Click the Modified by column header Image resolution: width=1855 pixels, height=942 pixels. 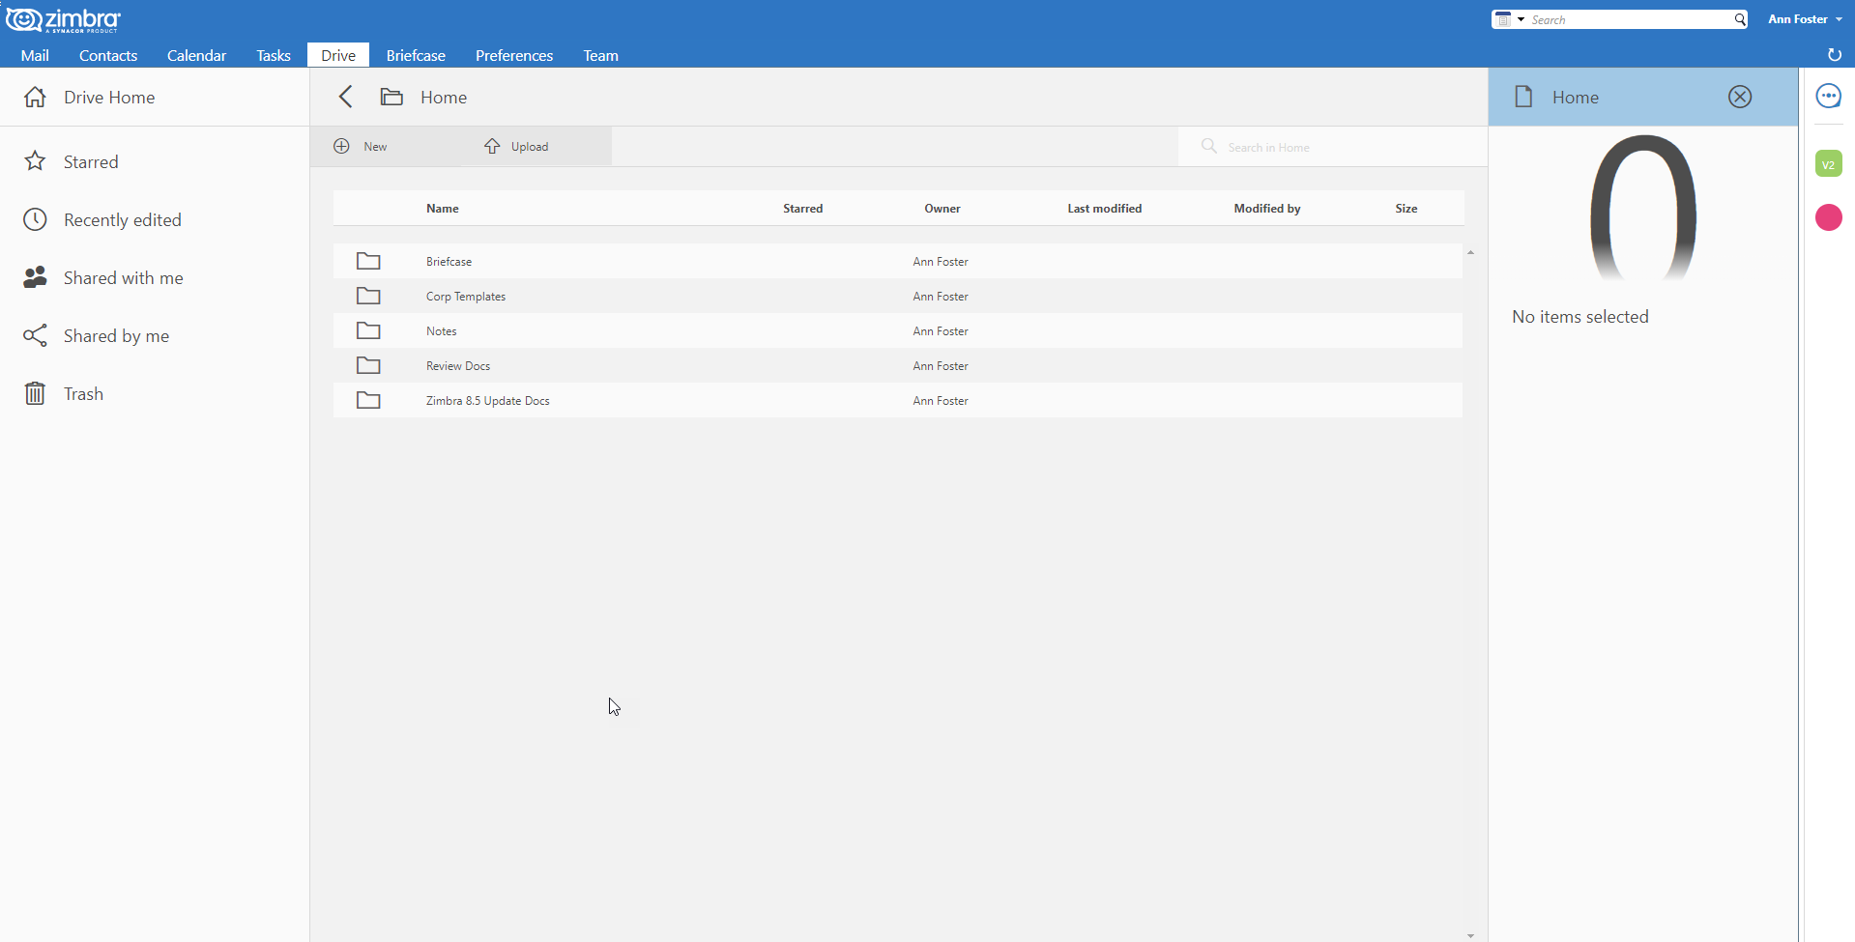[1267, 209]
